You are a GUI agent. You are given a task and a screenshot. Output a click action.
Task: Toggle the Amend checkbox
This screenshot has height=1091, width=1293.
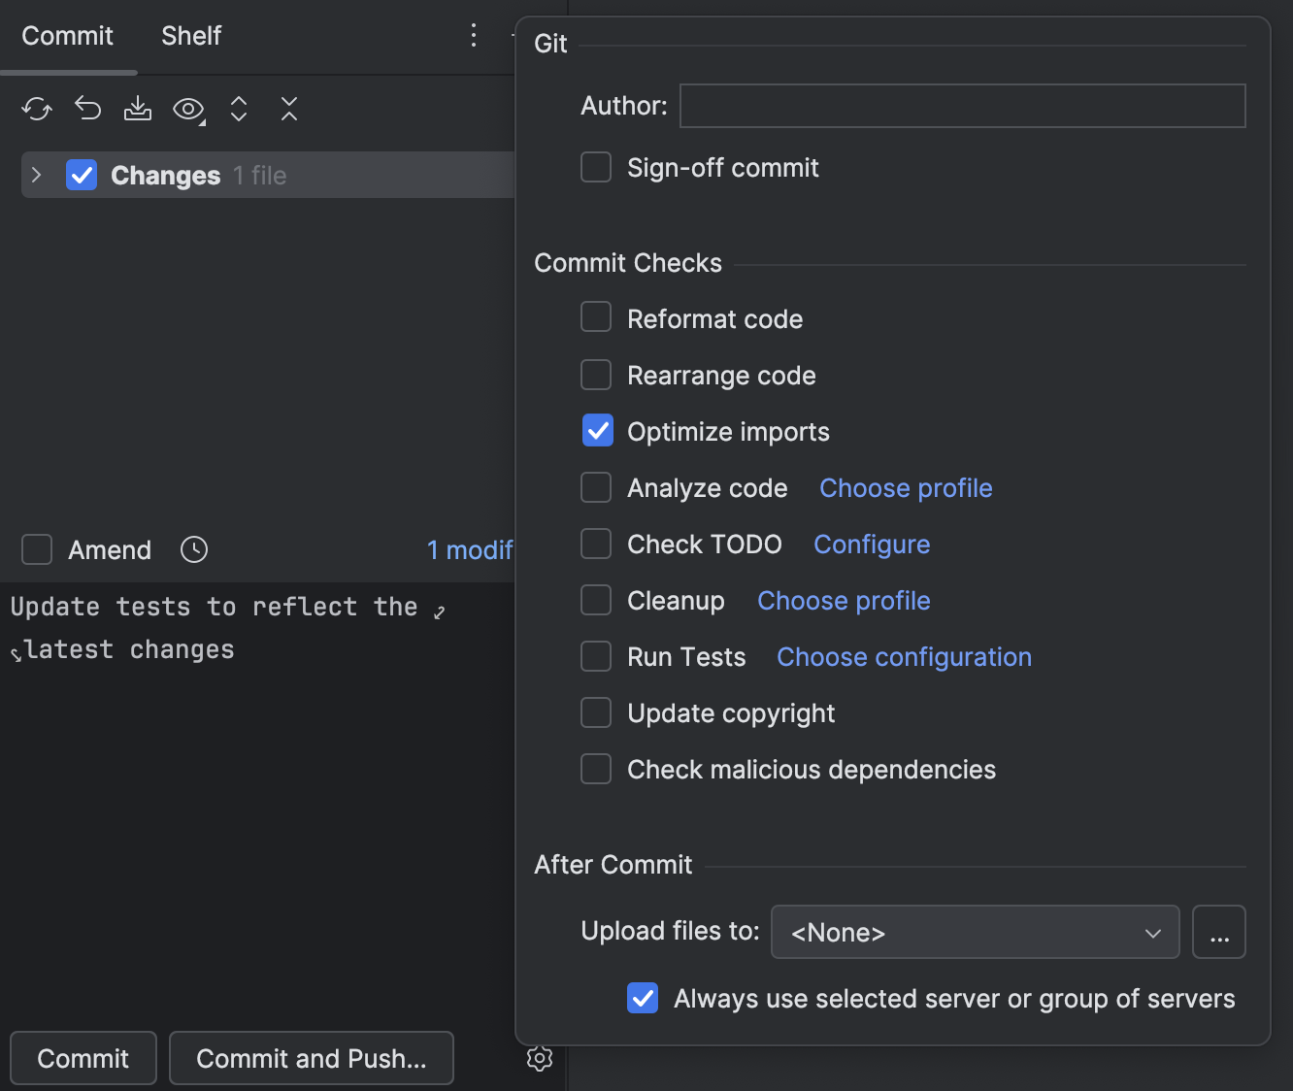tap(37, 549)
